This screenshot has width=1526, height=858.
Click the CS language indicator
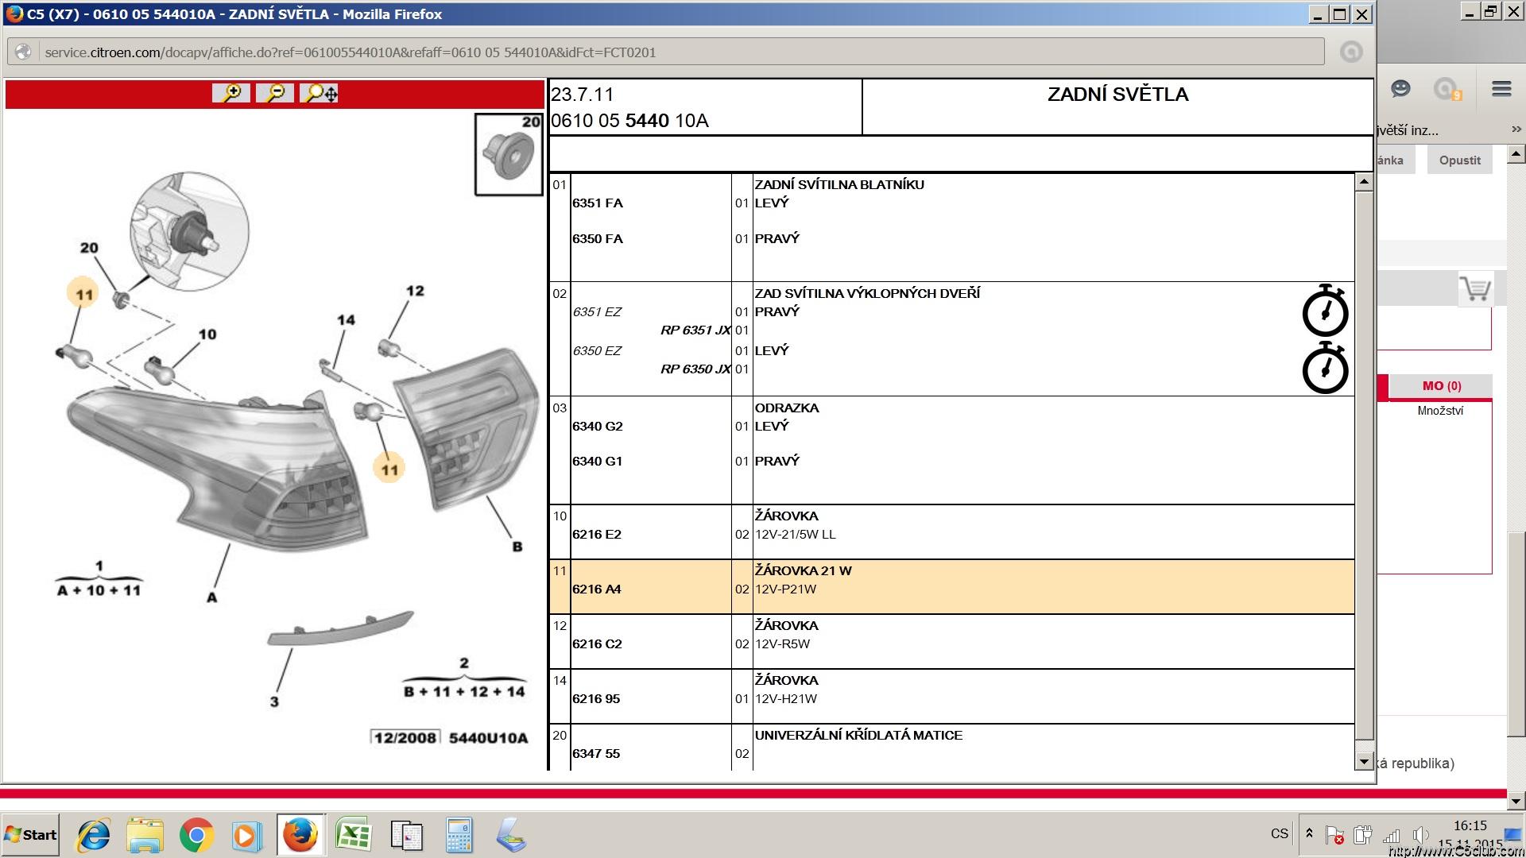click(1279, 833)
